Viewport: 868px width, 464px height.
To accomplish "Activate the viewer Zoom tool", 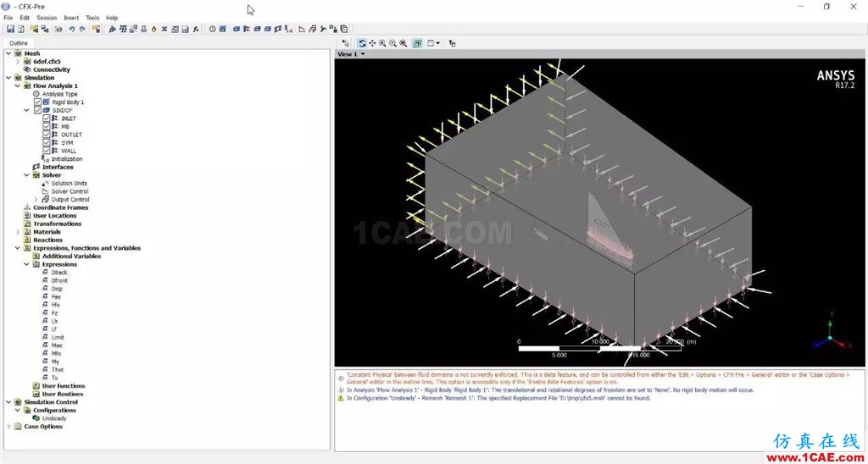I will [x=382, y=43].
